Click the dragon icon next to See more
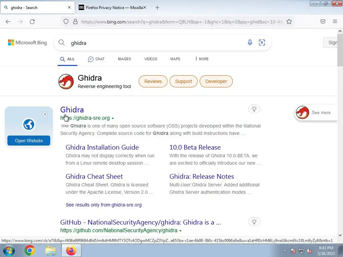Image resolution: width=343 pixels, height=257 pixels. coord(302,112)
